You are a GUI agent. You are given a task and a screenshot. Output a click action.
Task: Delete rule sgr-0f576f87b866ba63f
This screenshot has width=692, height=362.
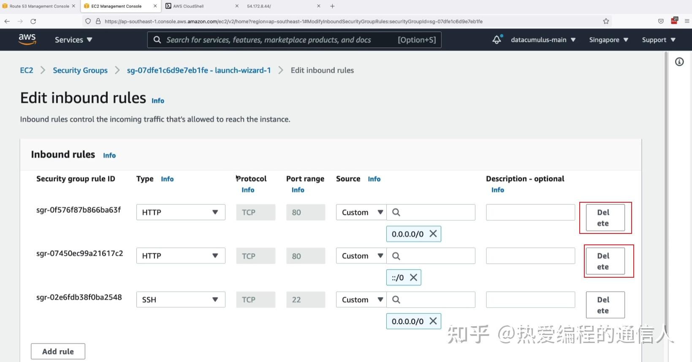pyautogui.click(x=605, y=218)
